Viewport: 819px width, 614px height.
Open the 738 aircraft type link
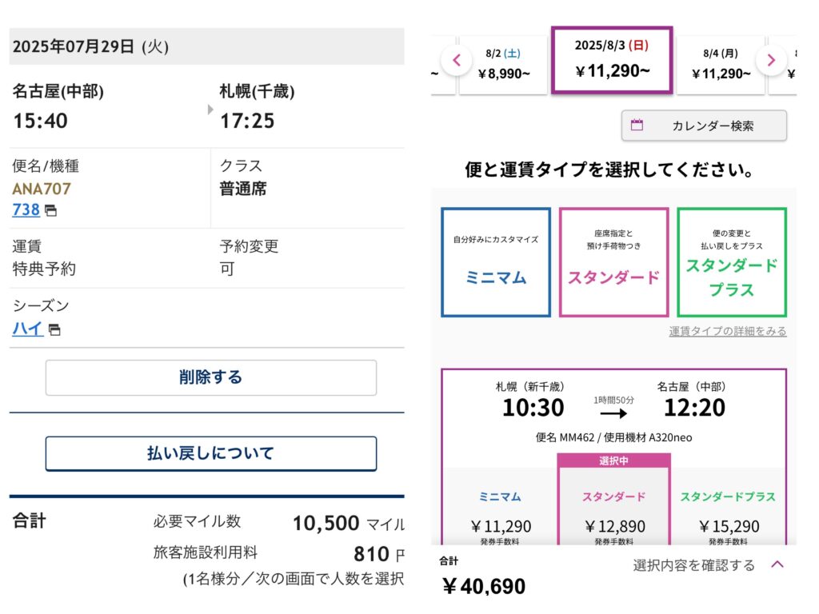coord(26,209)
